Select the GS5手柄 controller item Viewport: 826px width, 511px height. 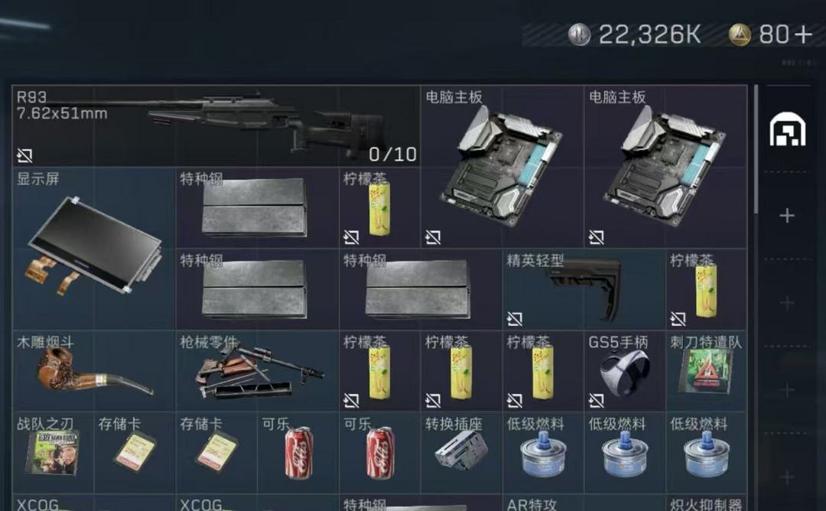[x=624, y=371]
